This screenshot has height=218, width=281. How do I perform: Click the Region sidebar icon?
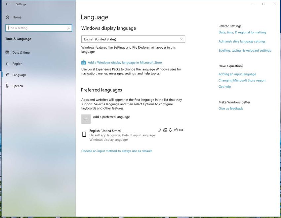tap(7, 64)
